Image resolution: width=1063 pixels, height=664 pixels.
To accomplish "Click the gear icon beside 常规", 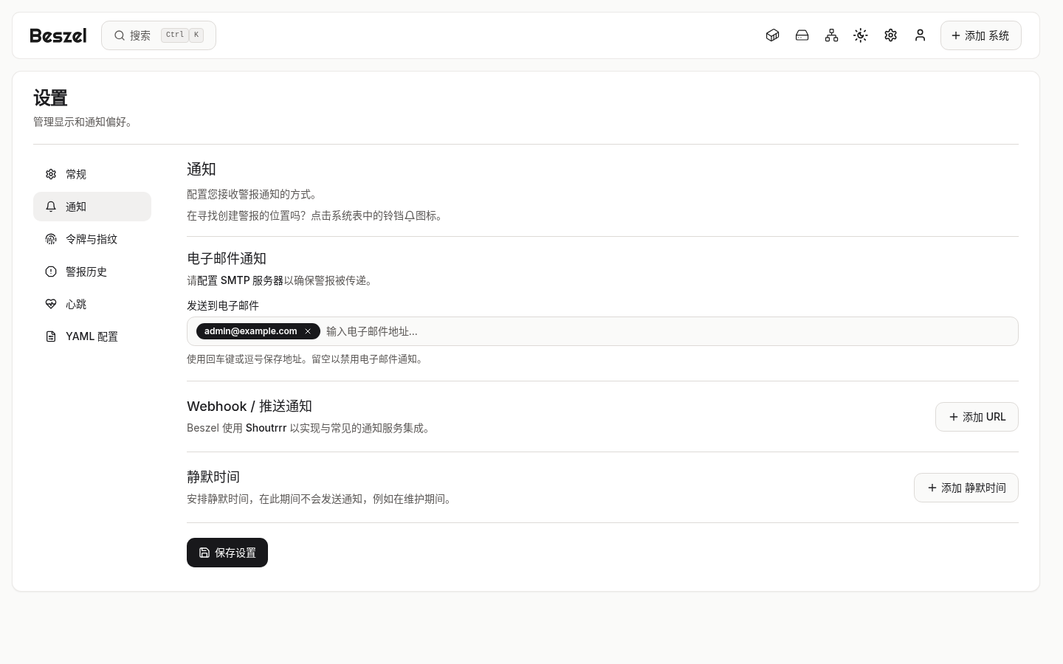I will coord(51,174).
